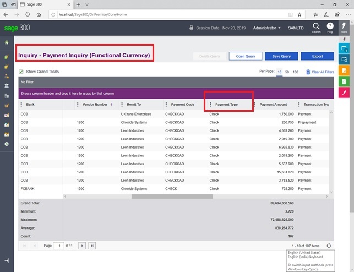This screenshot has width=354, height=272.
Task: Open Remit To column options menu
Action: 122,104
